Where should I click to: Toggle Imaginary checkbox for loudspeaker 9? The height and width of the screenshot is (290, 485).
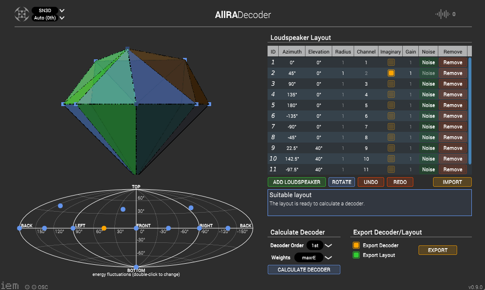pos(391,148)
